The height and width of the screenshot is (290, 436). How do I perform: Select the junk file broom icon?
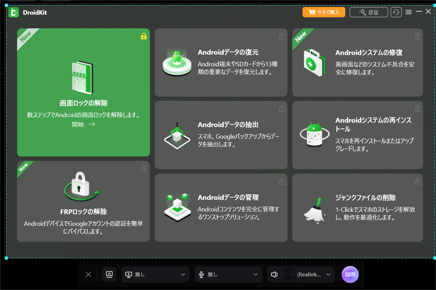[315, 209]
